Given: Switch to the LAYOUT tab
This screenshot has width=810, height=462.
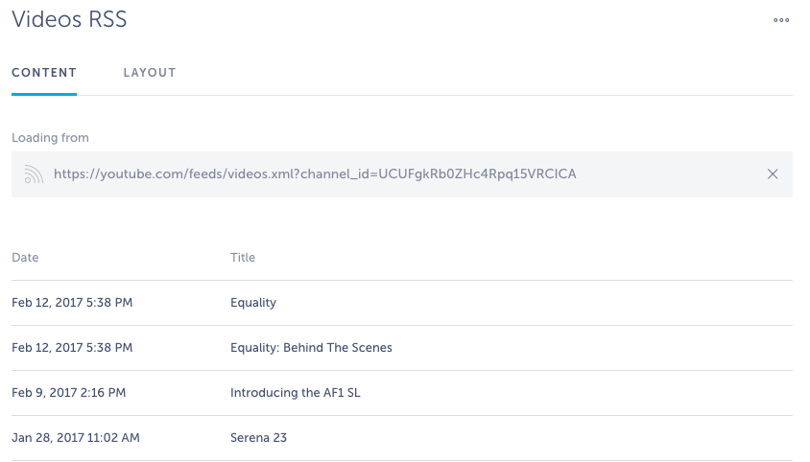Looking at the screenshot, I should 150,73.
